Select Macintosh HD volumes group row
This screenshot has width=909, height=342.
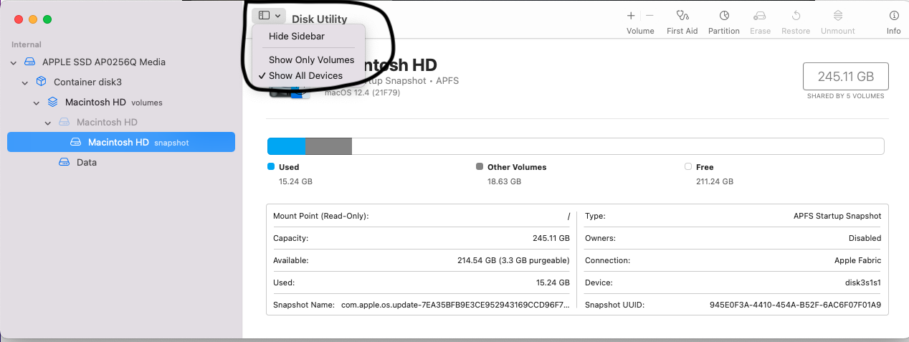pyautogui.click(x=121, y=103)
